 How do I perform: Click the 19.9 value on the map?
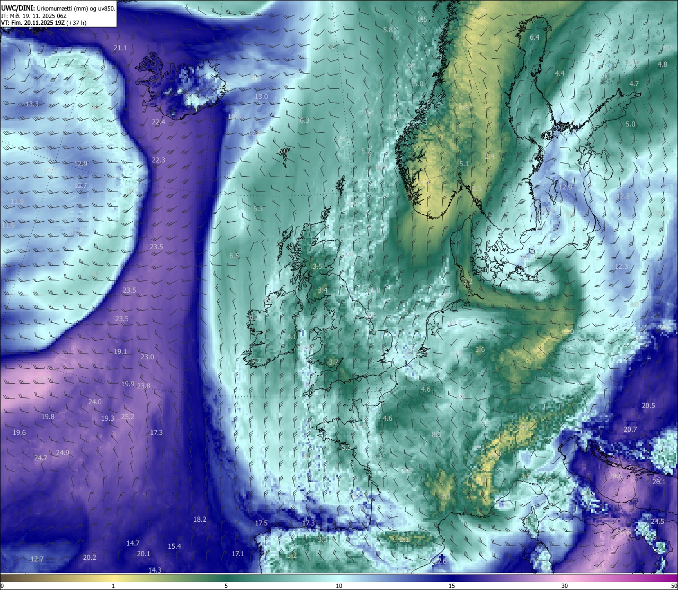pyautogui.click(x=128, y=384)
